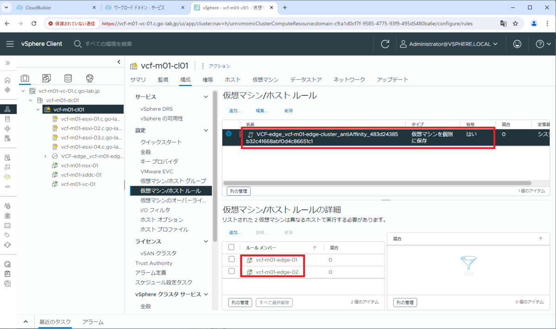Expand VCF-edge_vcf-m01-edg resource pool node

point(45,156)
